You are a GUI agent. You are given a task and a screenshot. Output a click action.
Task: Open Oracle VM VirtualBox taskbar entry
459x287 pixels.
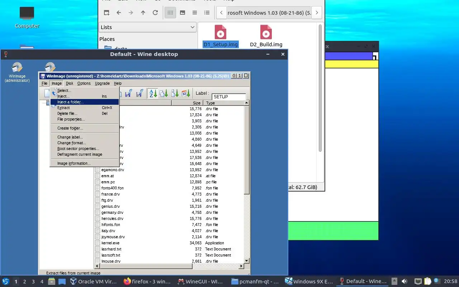94,282
